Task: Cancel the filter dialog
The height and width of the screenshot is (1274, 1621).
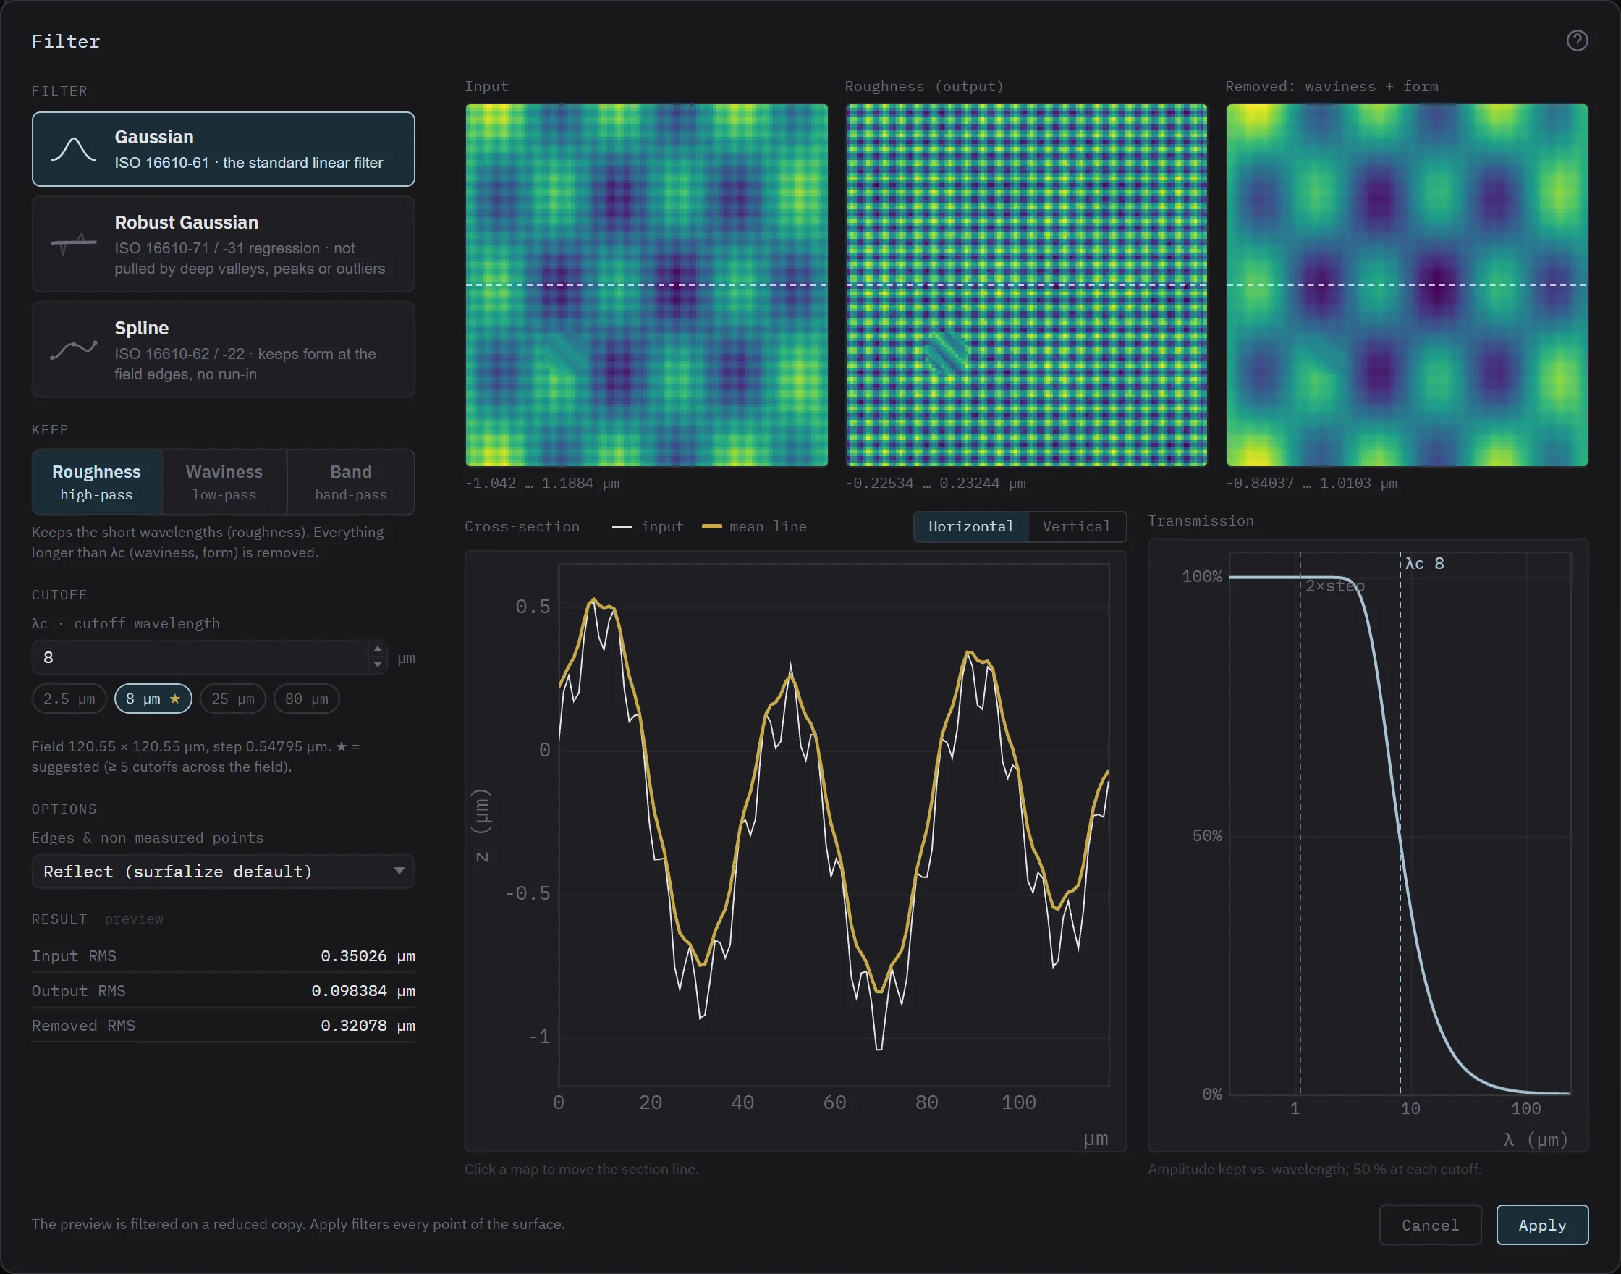Action: tap(1430, 1225)
